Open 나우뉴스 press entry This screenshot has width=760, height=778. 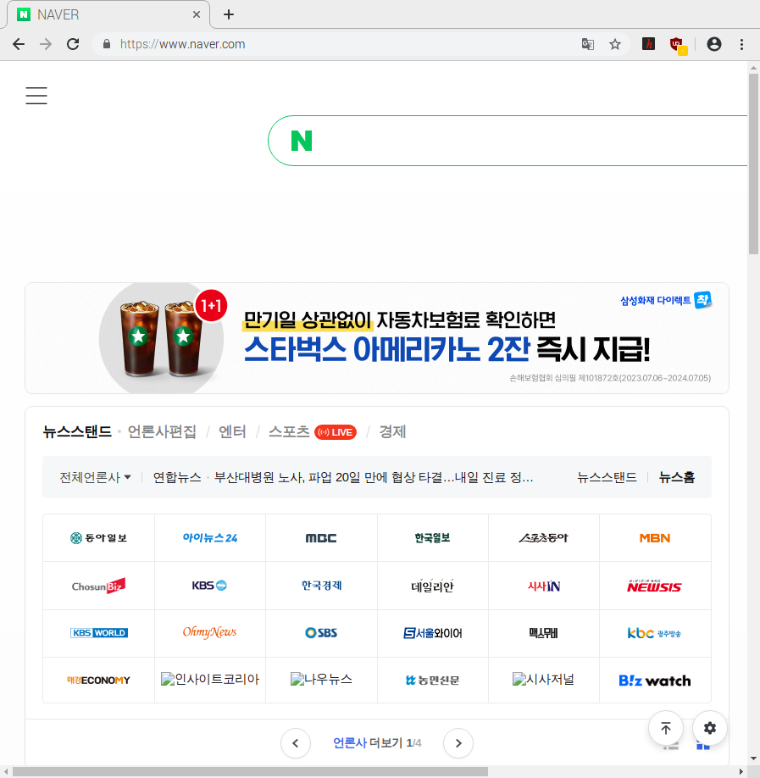click(321, 679)
